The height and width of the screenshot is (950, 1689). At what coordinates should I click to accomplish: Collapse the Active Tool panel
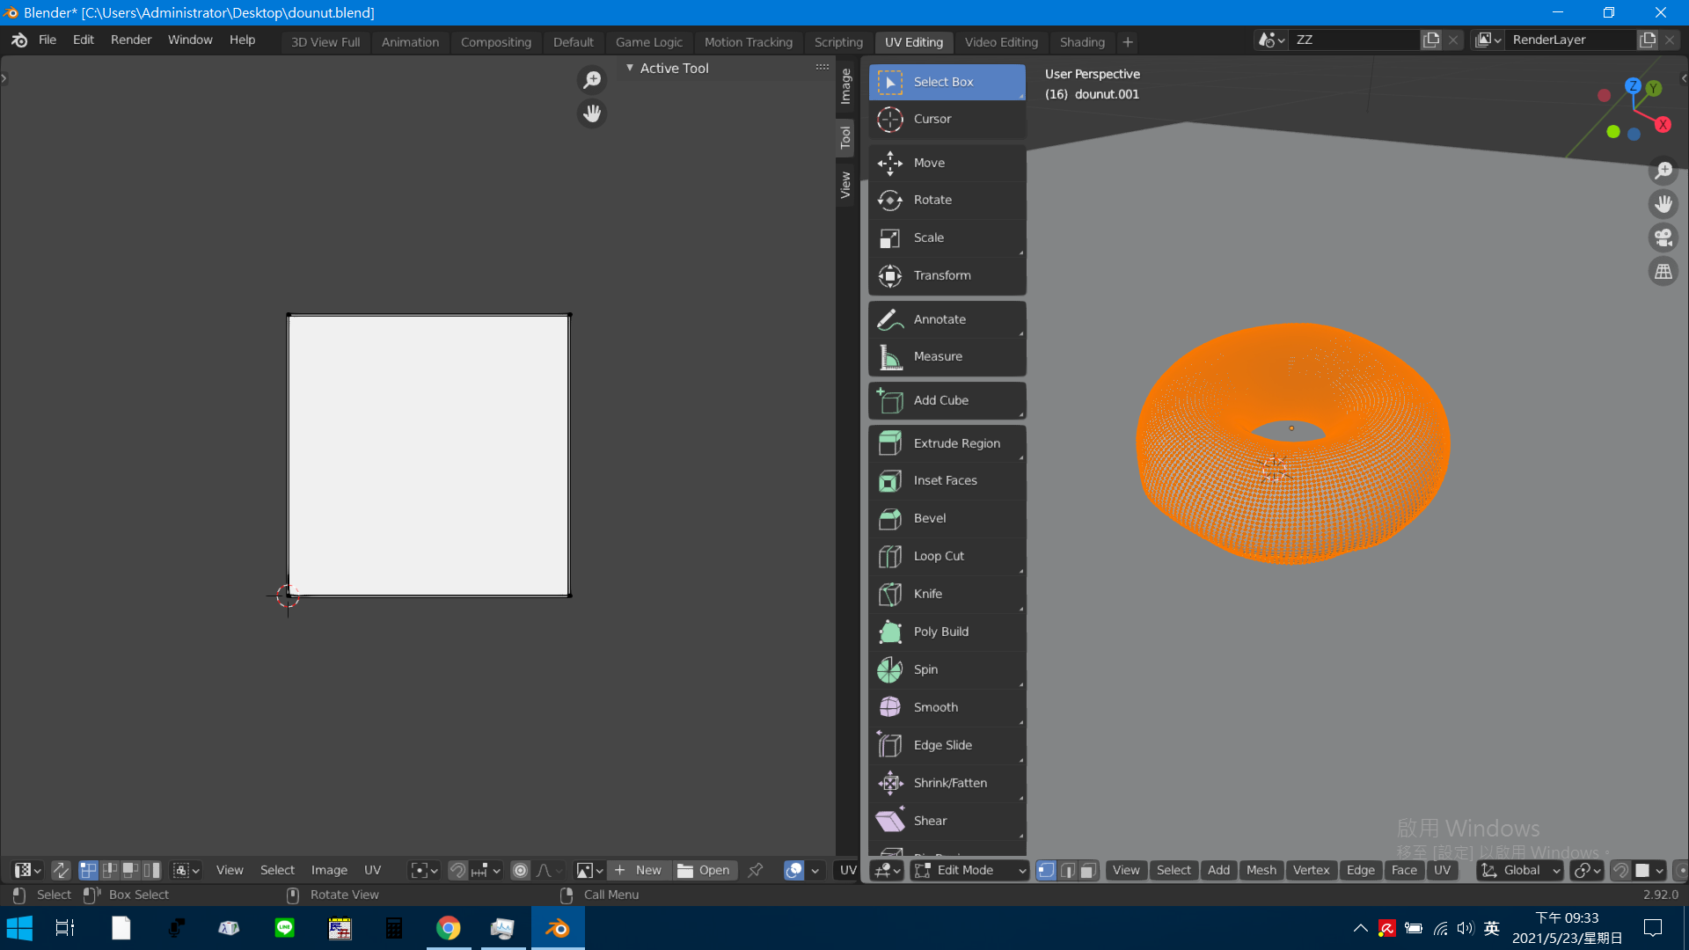click(630, 68)
